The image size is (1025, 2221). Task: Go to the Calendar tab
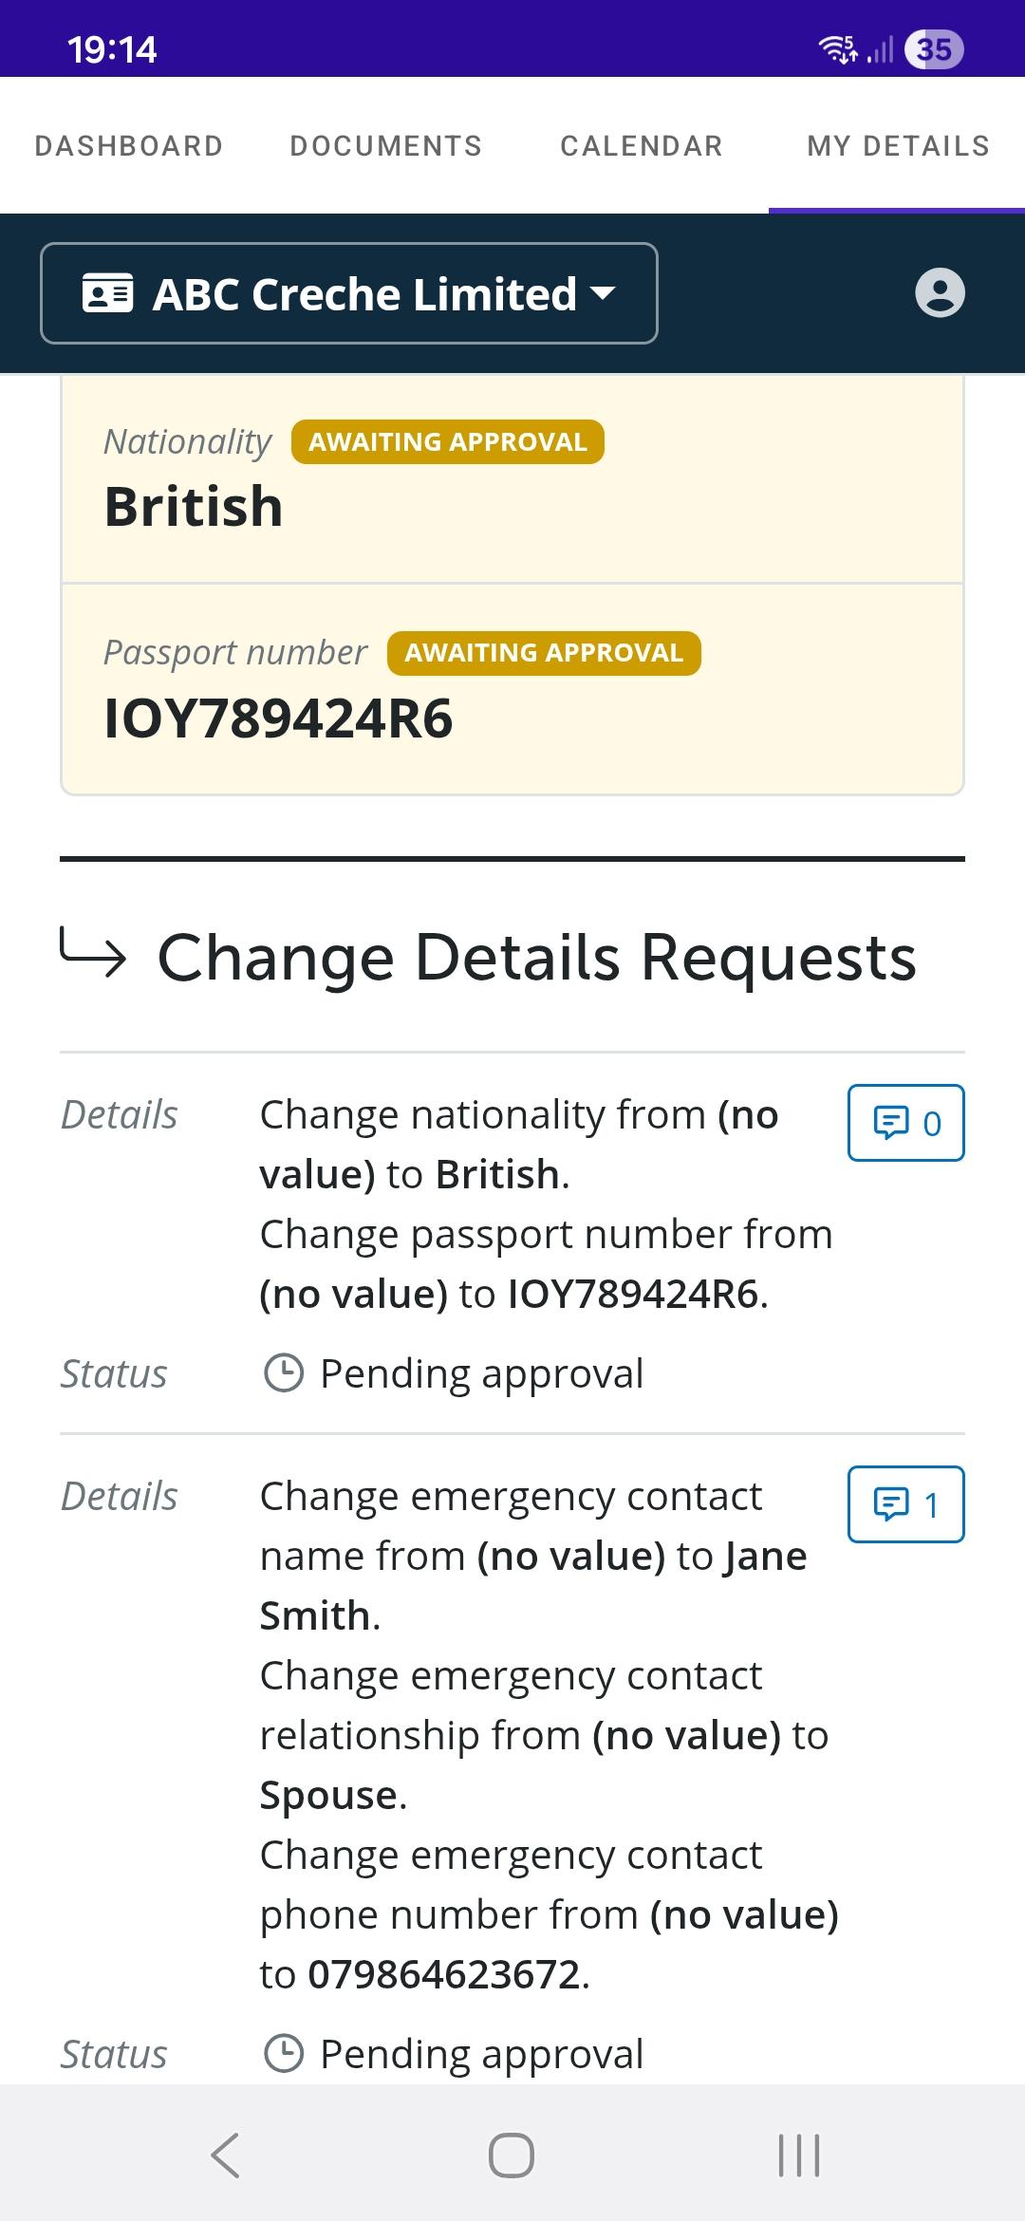point(642,146)
